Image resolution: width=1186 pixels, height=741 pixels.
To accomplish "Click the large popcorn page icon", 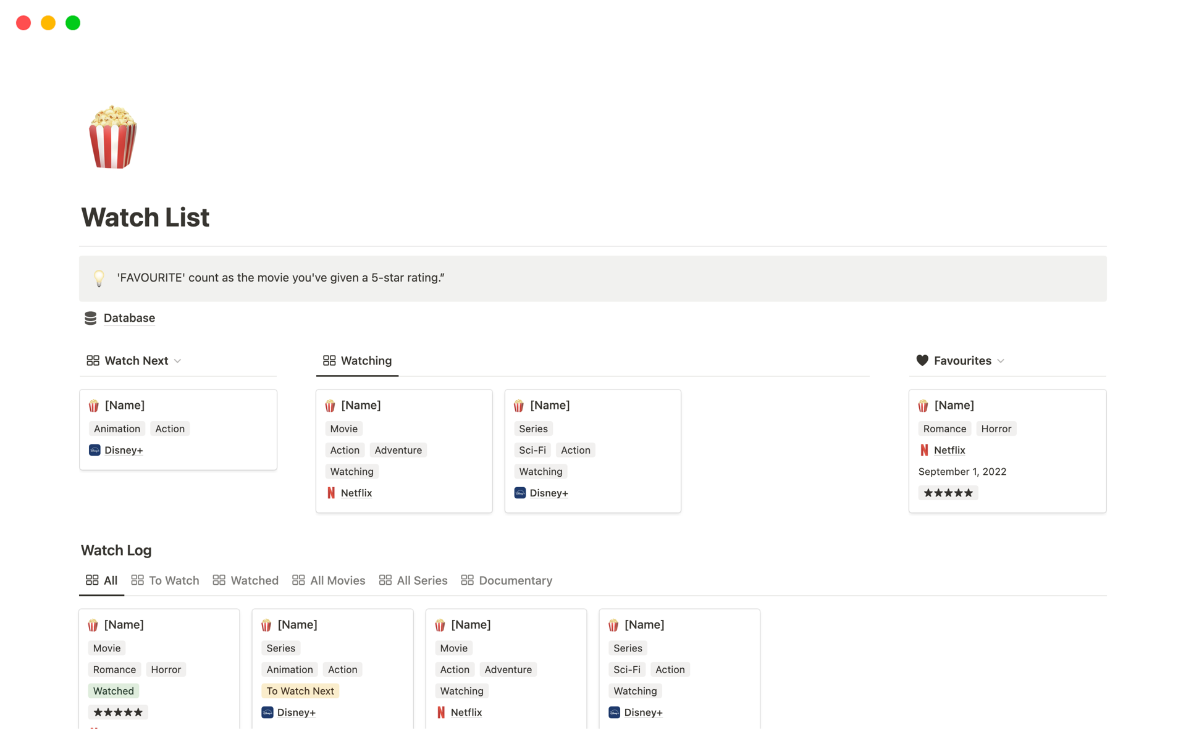I will click(x=112, y=137).
